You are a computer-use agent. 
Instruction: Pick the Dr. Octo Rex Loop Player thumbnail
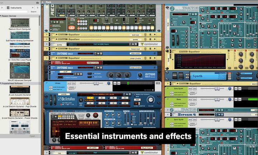point(20,53)
